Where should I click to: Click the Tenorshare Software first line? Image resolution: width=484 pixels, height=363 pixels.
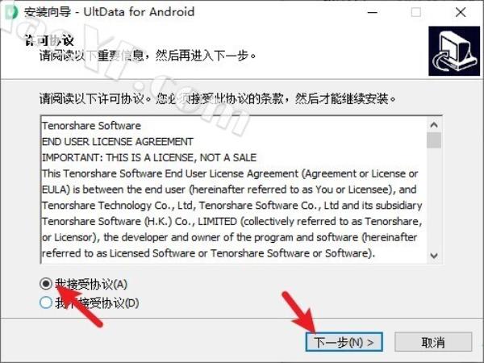click(91, 126)
